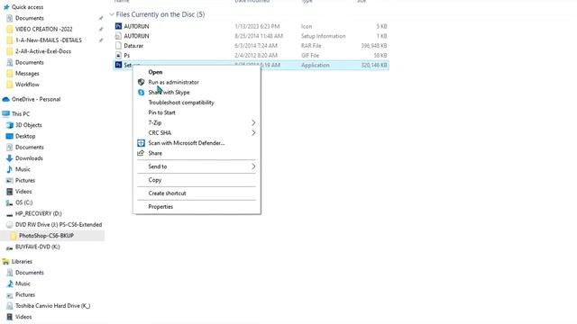Open Desktop in navigation pane

[25, 136]
